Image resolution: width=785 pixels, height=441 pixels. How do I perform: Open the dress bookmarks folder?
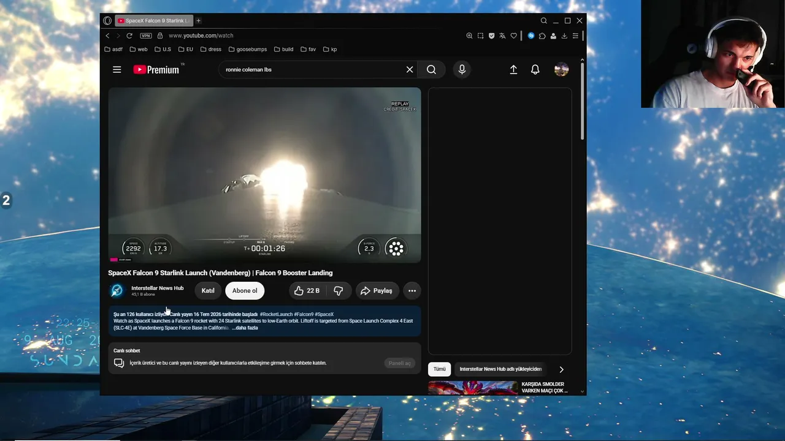211,49
